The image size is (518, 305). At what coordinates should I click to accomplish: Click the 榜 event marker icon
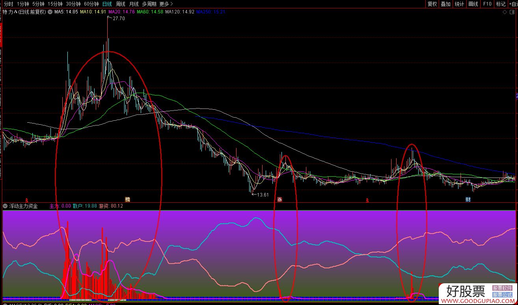127,199
